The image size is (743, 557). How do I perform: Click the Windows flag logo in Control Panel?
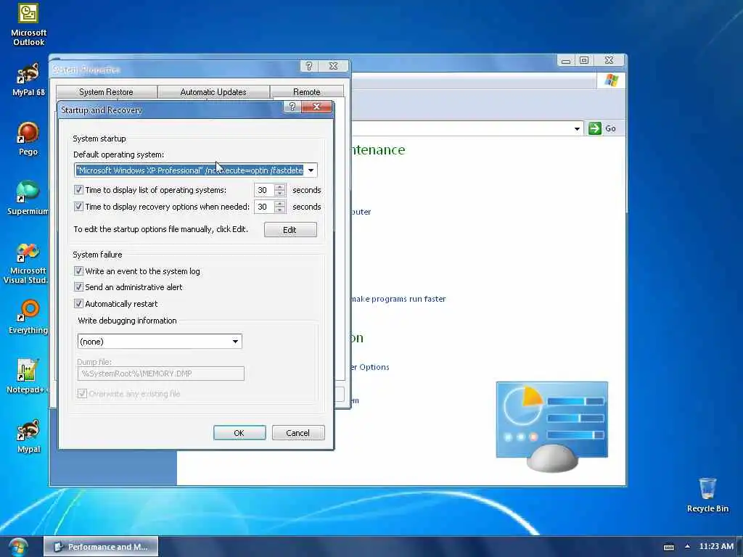click(x=611, y=80)
